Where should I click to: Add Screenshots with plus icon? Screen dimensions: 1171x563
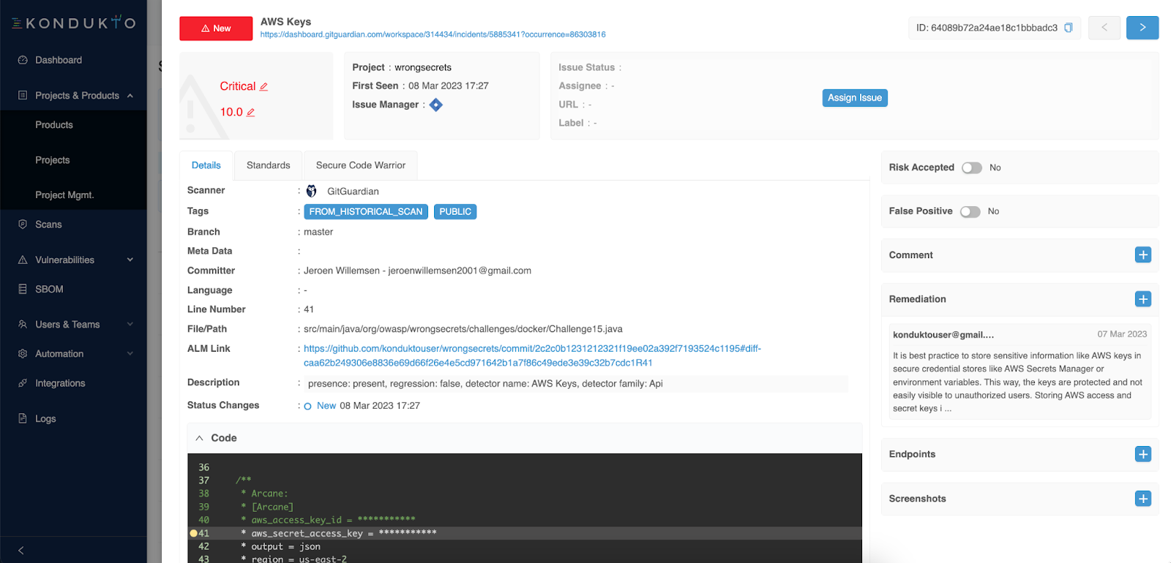[x=1143, y=498]
